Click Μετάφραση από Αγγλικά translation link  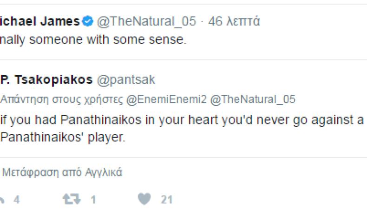(x=62, y=173)
